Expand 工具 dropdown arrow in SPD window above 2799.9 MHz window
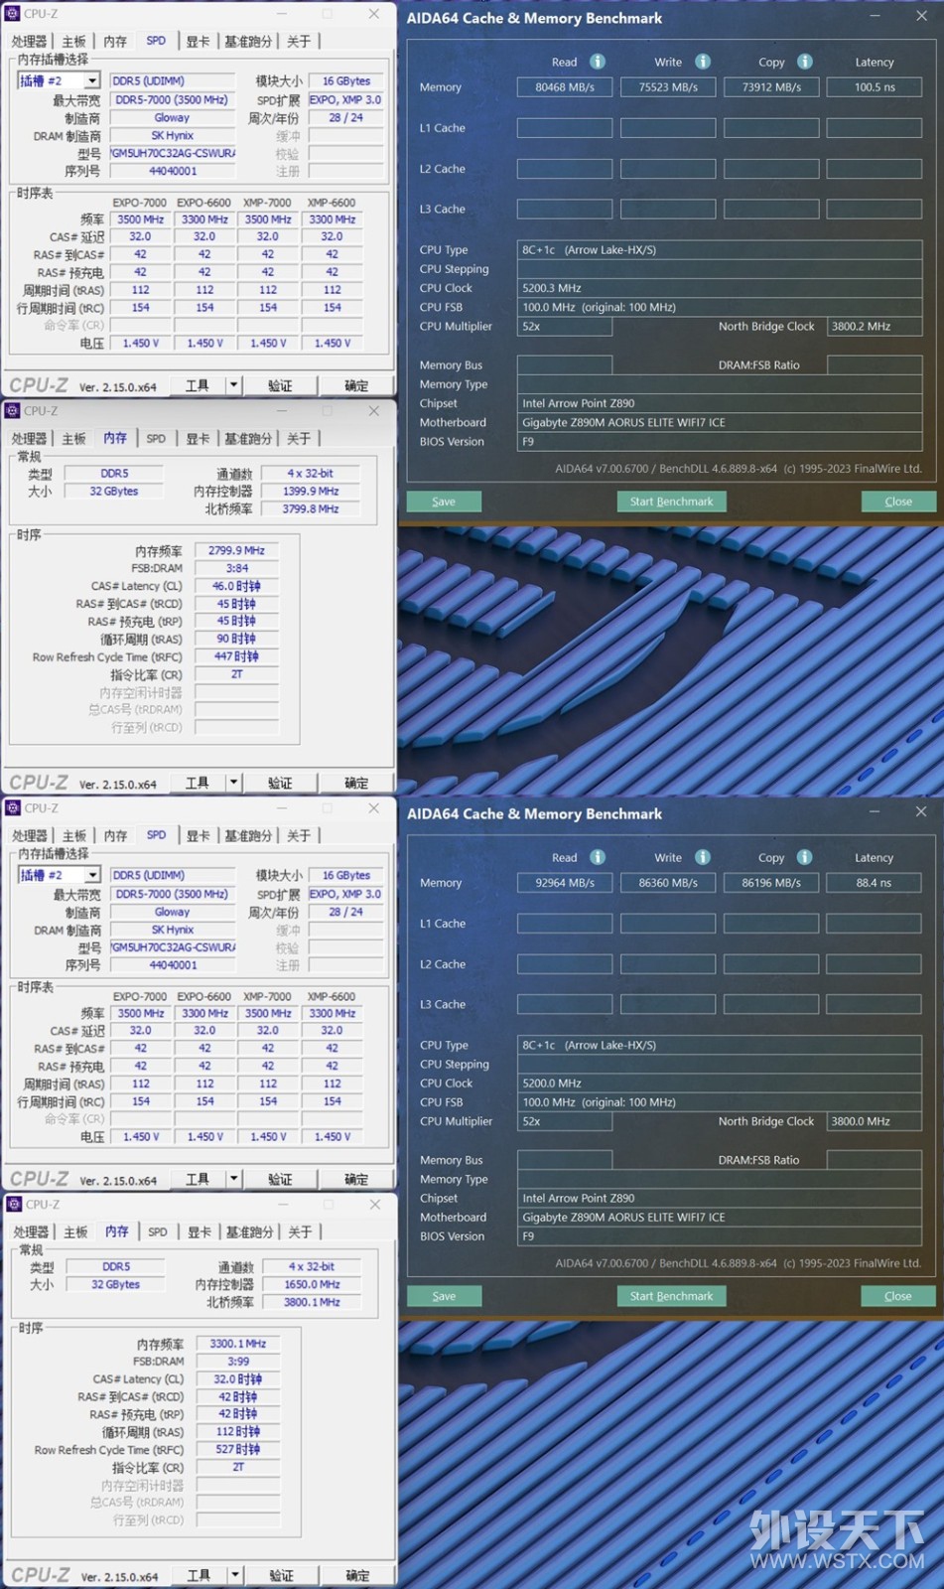The image size is (944, 1589). coord(233,385)
